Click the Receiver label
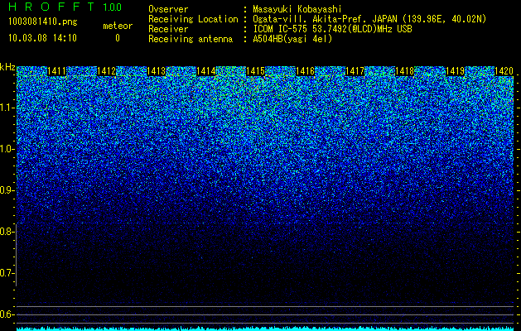This screenshot has height=331, width=521. pos(168,29)
